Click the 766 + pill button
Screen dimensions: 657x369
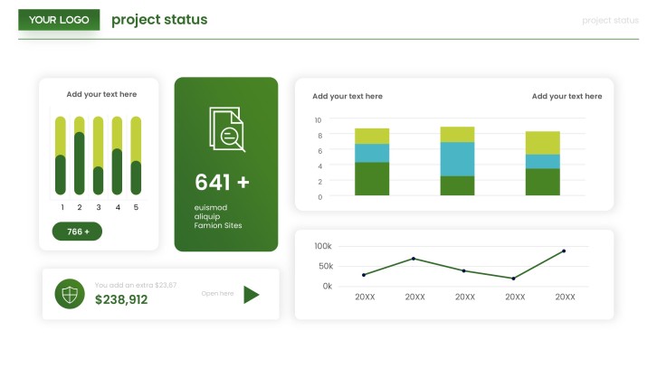77,232
